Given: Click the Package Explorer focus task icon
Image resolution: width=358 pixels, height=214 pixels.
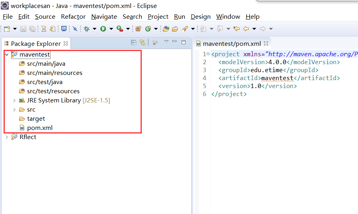Looking at the screenshot, I should (x=155, y=43).
